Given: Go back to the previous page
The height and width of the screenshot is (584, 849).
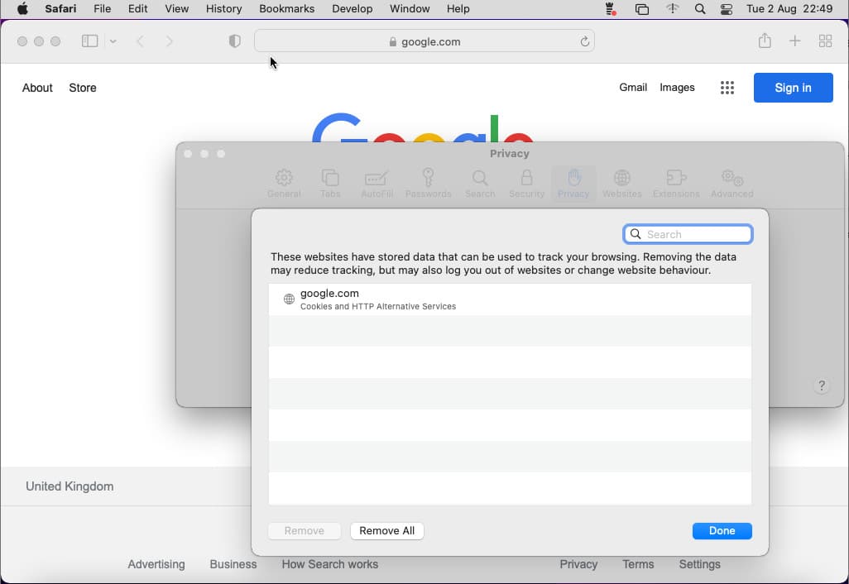Looking at the screenshot, I should pos(140,41).
